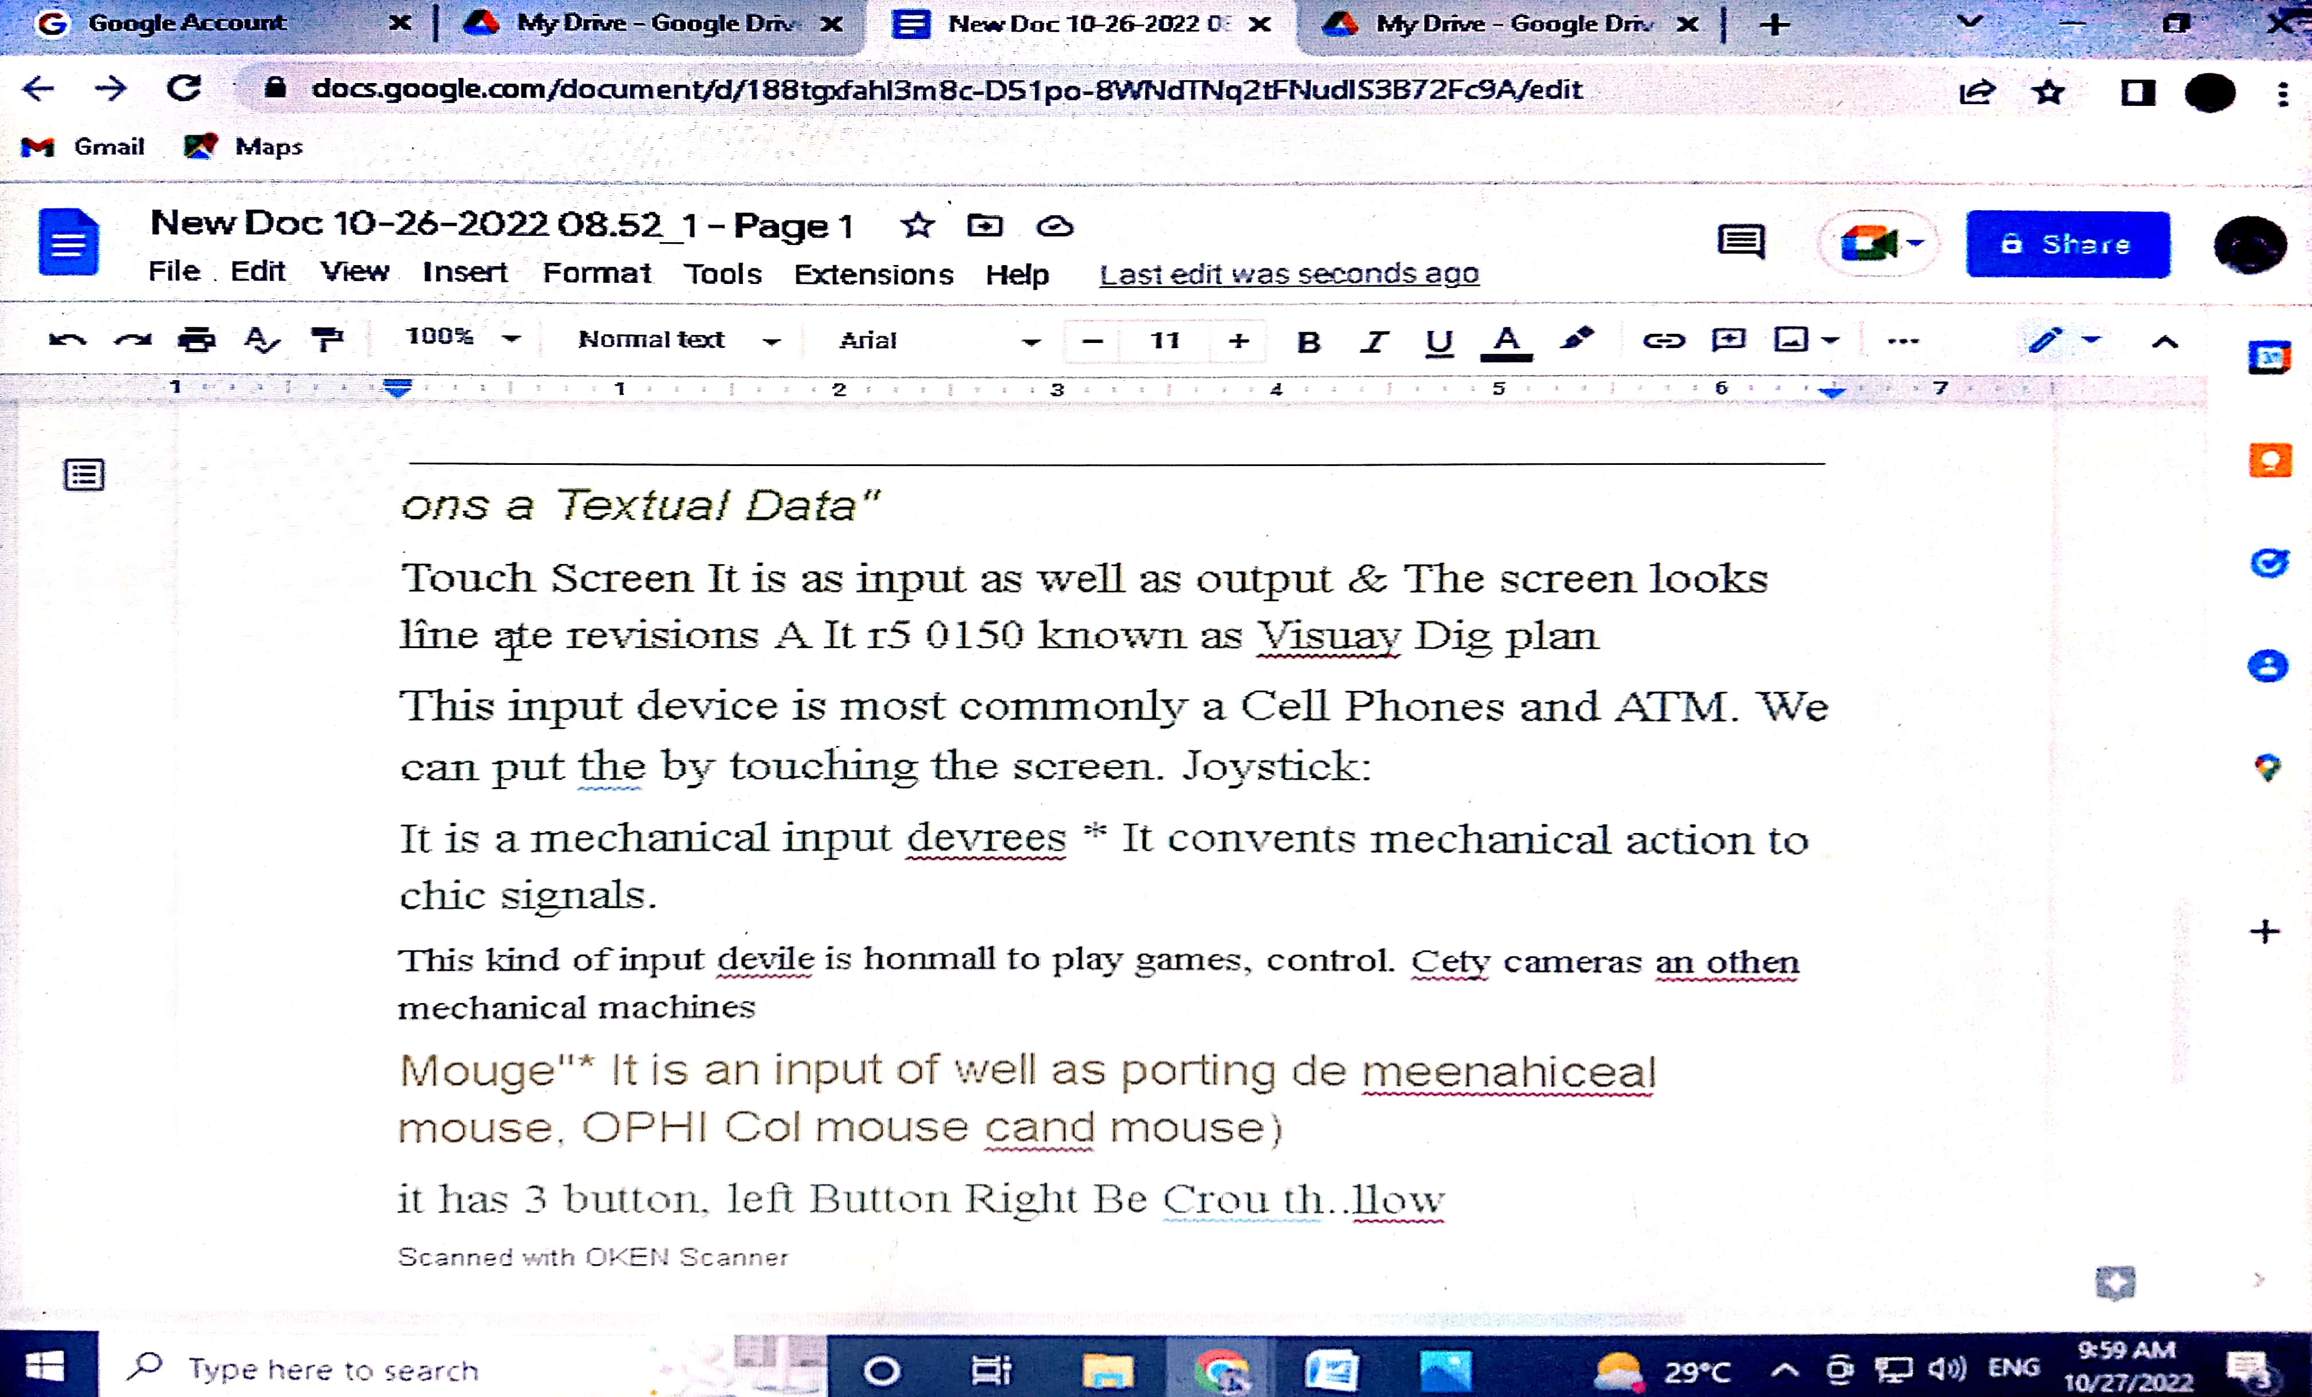Open 'Last edit was seconds ago' link
The height and width of the screenshot is (1397, 2312).
tap(1288, 275)
